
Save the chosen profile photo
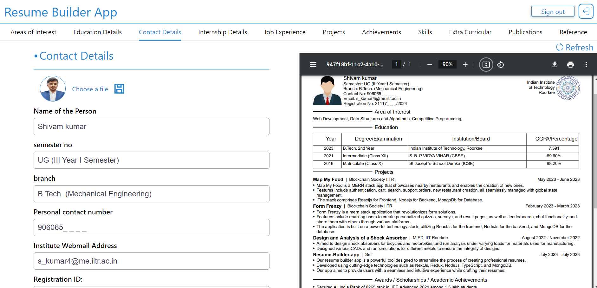(119, 89)
